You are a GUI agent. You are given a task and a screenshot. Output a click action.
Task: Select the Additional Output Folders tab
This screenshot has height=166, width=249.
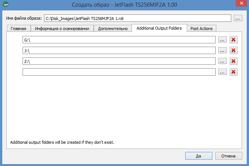click(159, 28)
